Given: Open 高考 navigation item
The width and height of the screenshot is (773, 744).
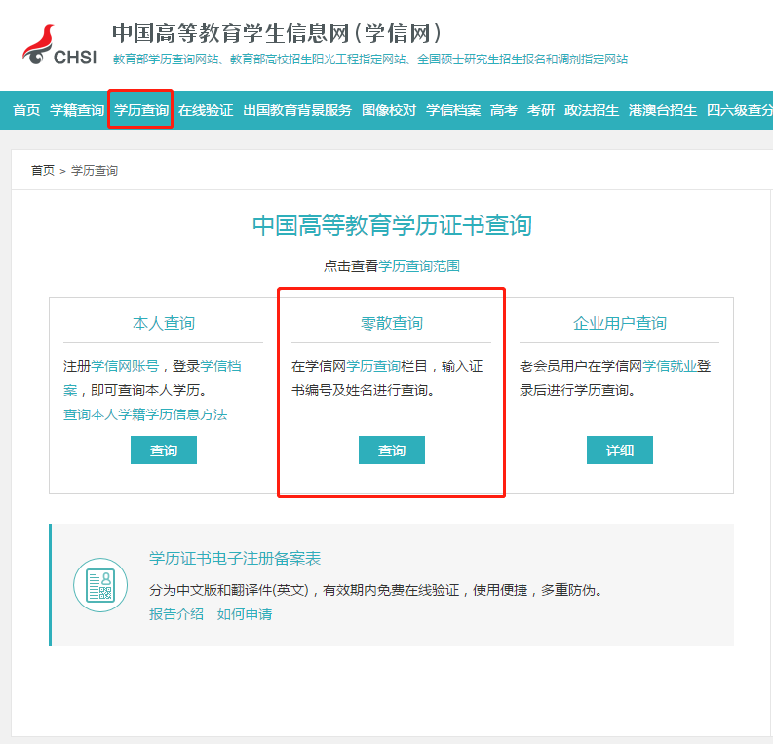Looking at the screenshot, I should pyautogui.click(x=503, y=110).
